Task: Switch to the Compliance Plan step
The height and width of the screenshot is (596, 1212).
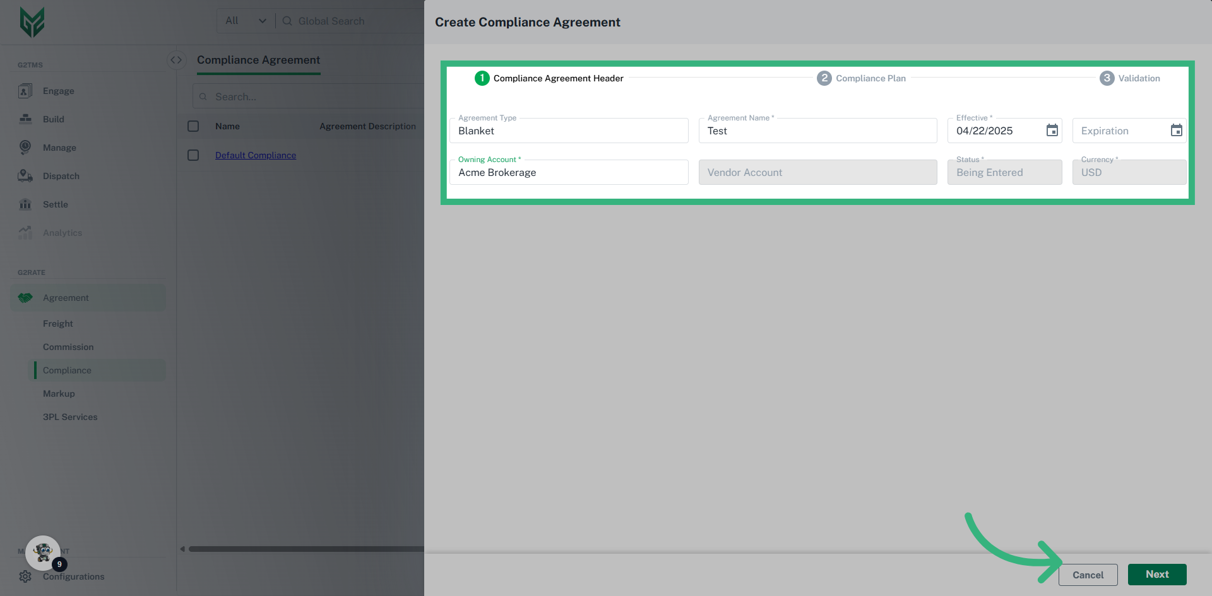Action: 861,78
